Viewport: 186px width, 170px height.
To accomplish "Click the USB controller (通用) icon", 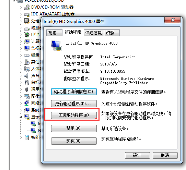I will tap(27, 89).
